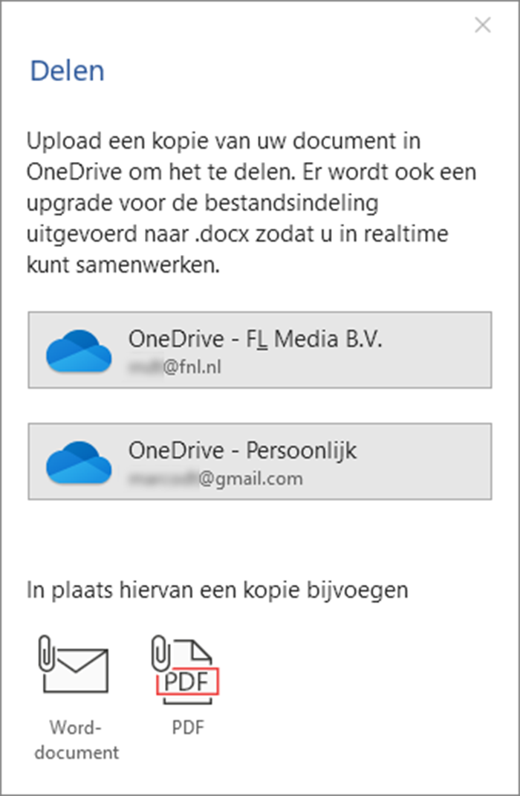The height and width of the screenshot is (796, 520).
Task: Click the Delen heading
Action: click(x=67, y=71)
